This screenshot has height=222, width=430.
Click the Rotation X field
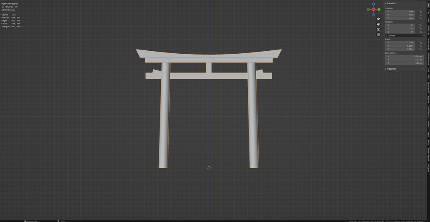click(x=400, y=25)
